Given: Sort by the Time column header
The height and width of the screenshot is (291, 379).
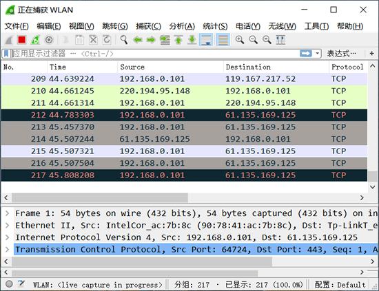Looking at the screenshot, I should point(82,67).
